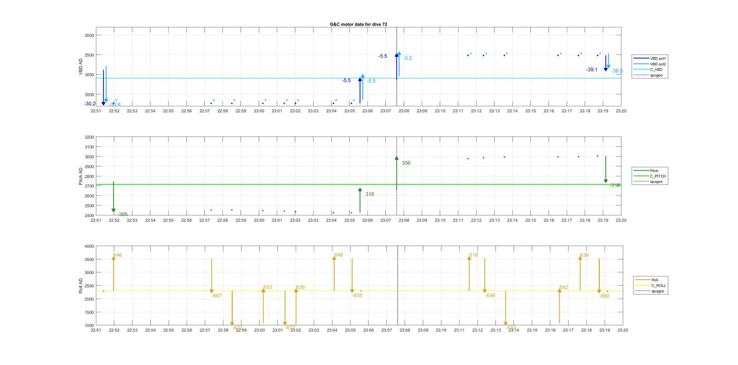Click the '-660' roll data label

click(x=604, y=295)
